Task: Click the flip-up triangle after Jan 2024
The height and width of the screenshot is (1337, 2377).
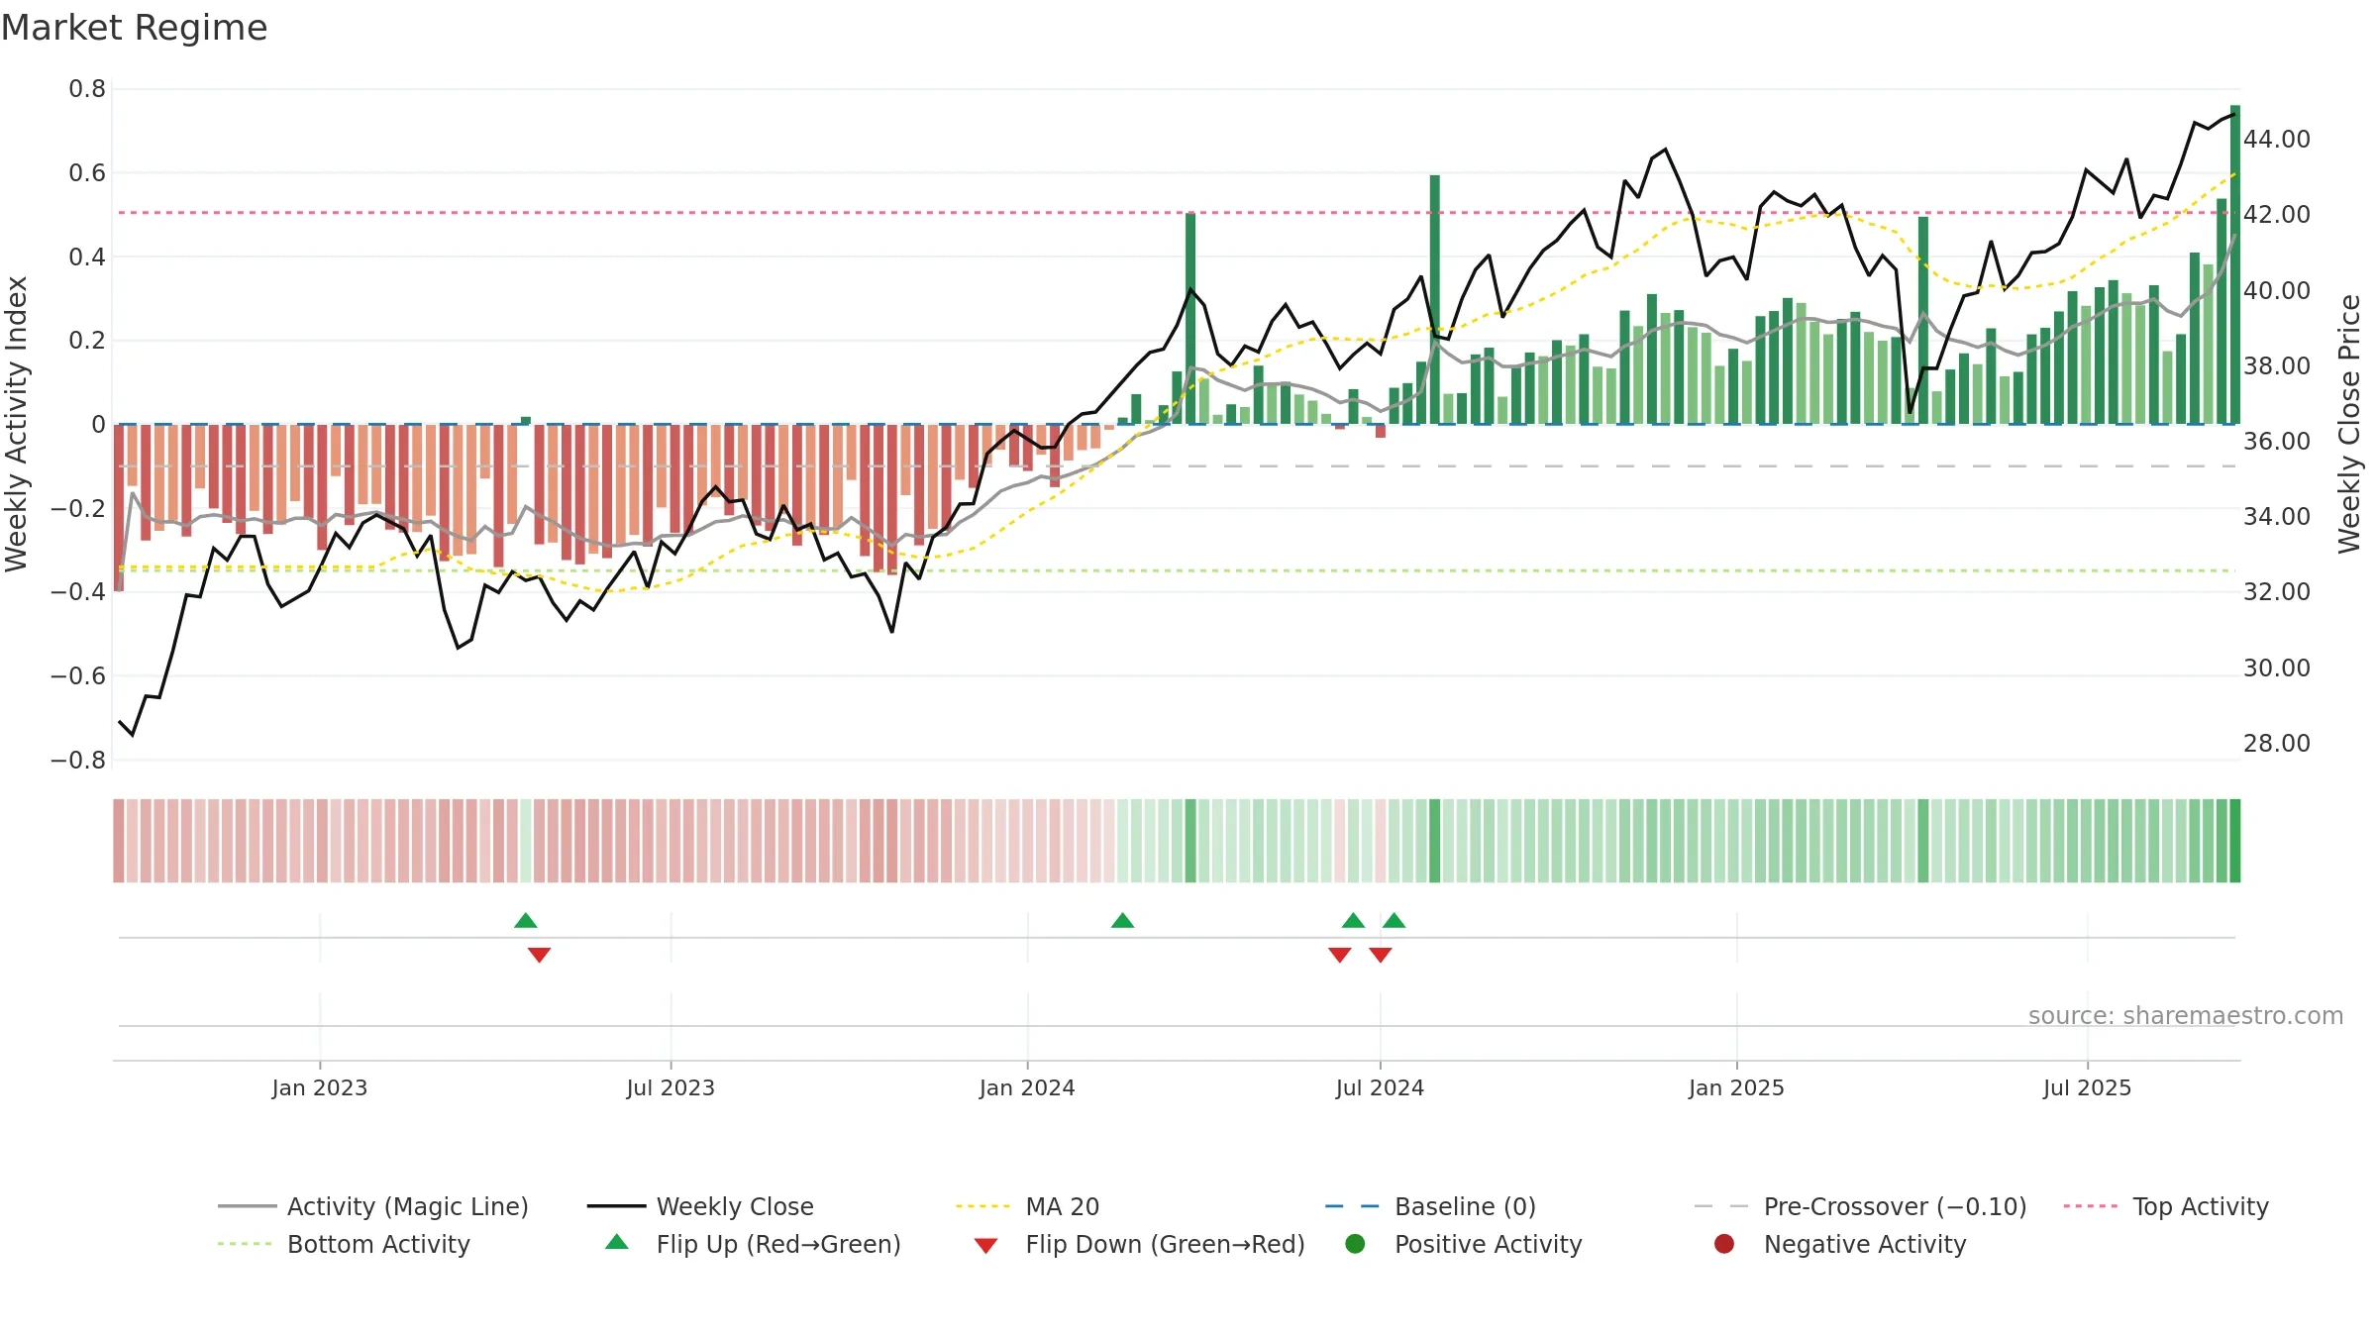Action: point(1122,920)
